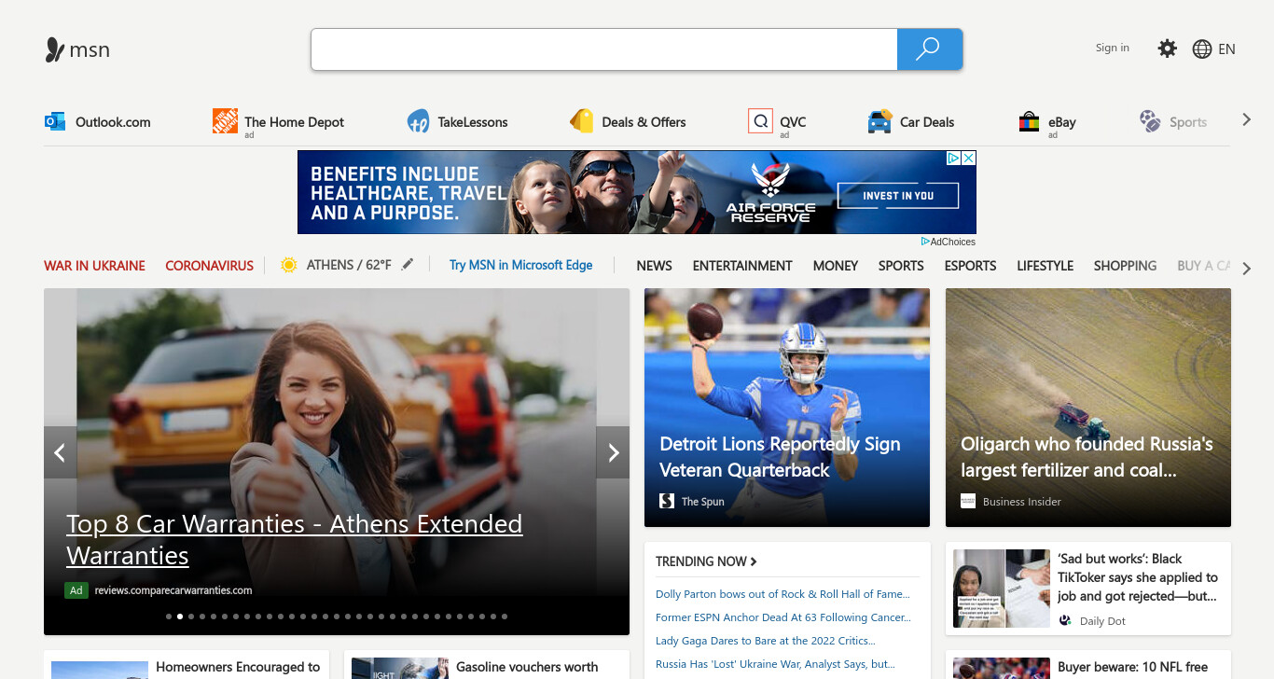1274x679 pixels.
Task: Advance carousel with the right arrow
Action: pyautogui.click(x=613, y=452)
